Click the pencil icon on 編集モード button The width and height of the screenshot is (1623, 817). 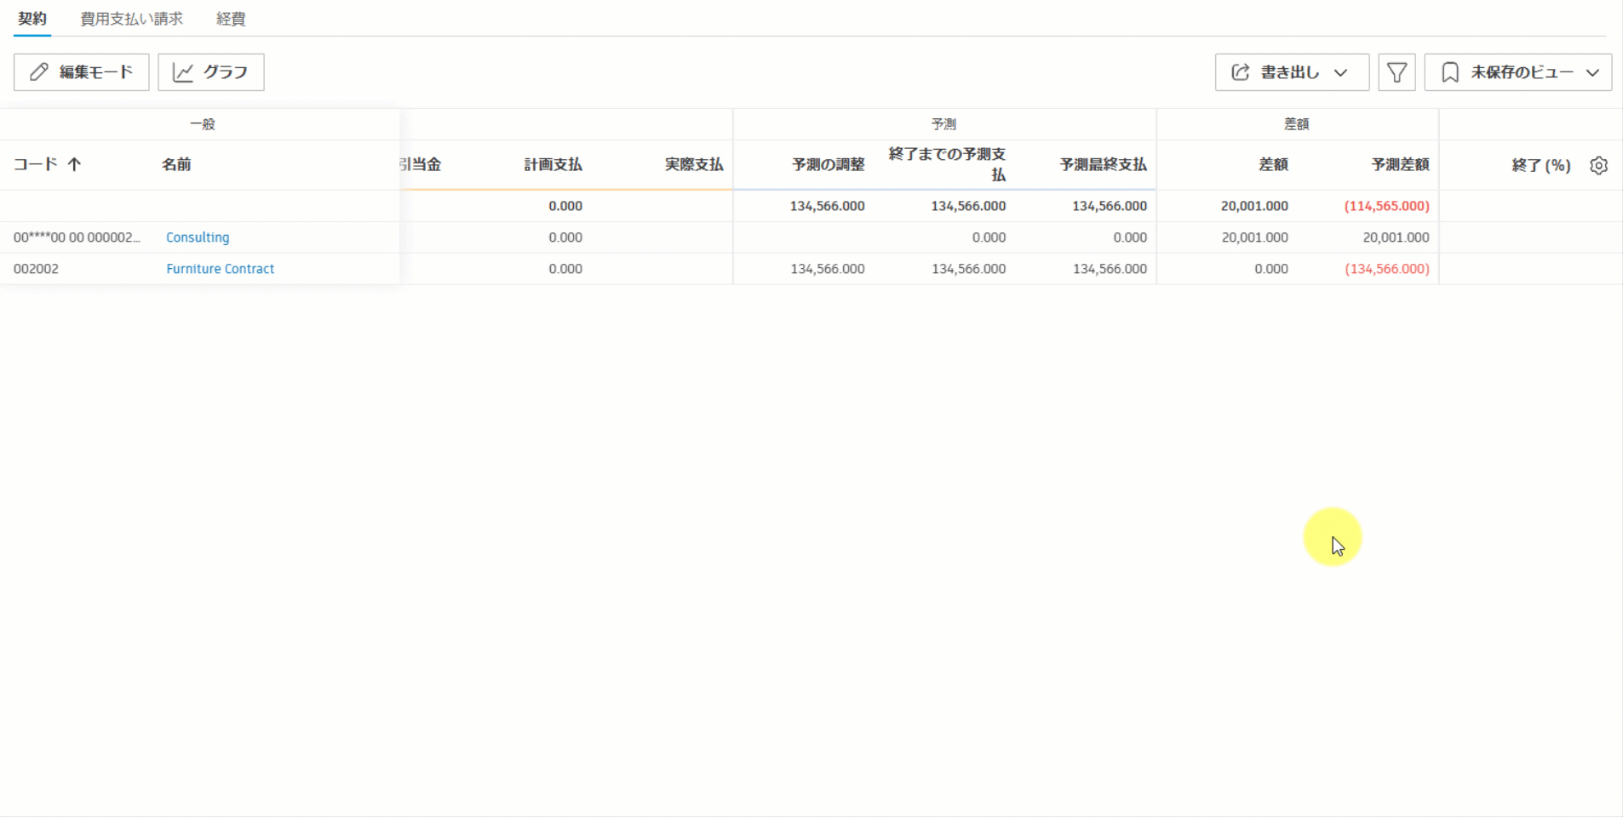click(x=37, y=72)
